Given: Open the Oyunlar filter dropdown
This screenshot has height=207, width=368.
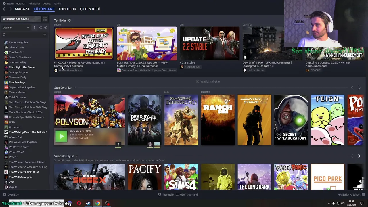Looking at the screenshot, I should 16,28.
